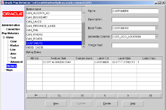Select the Line styles node
Viewport: 166px width, 110px height.
click(x=13, y=50)
